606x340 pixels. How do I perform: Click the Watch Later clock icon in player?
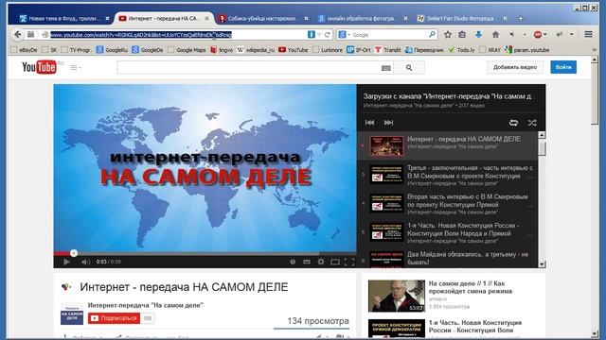point(293,262)
